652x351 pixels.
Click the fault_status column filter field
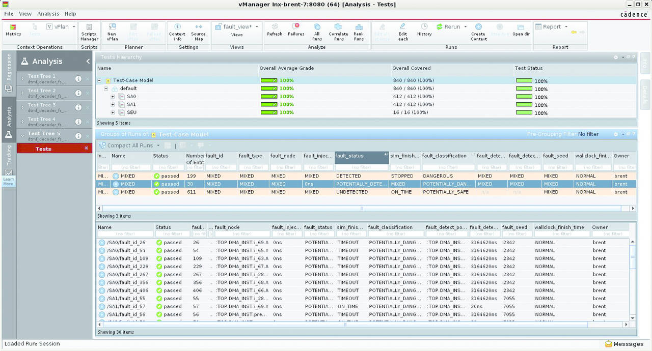point(362,167)
